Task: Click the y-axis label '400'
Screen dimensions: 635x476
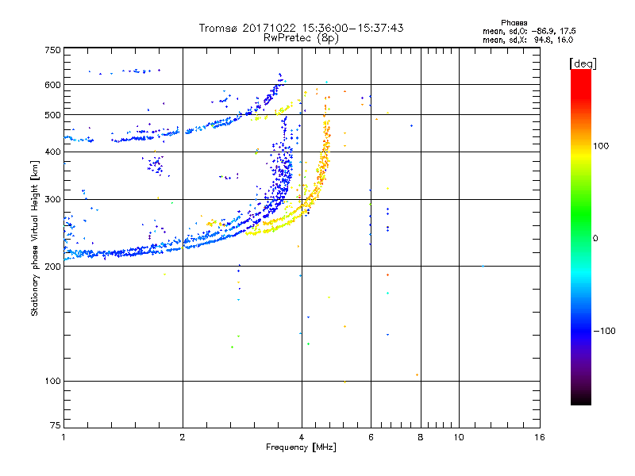Action: click(53, 152)
